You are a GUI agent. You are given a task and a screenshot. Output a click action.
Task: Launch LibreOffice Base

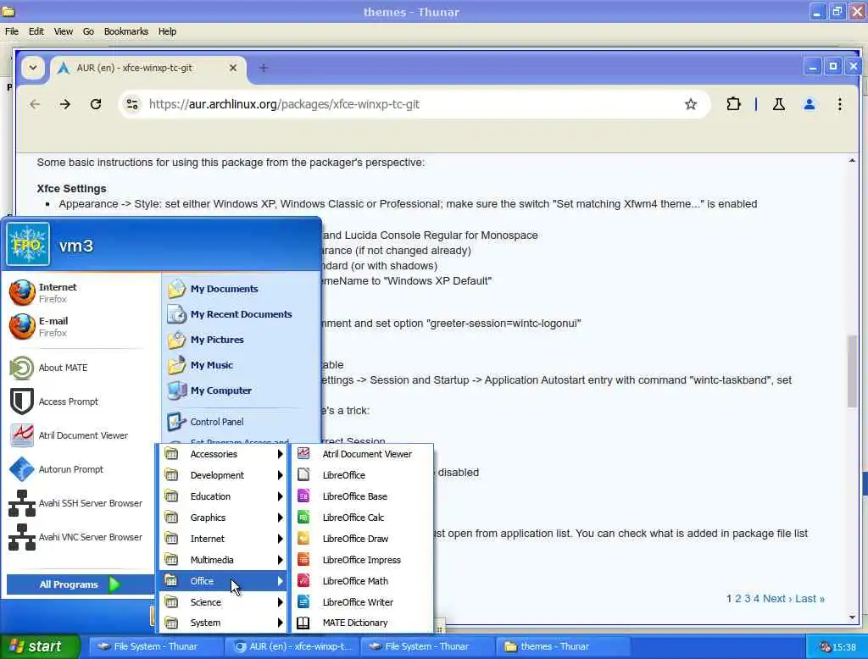(x=362, y=496)
